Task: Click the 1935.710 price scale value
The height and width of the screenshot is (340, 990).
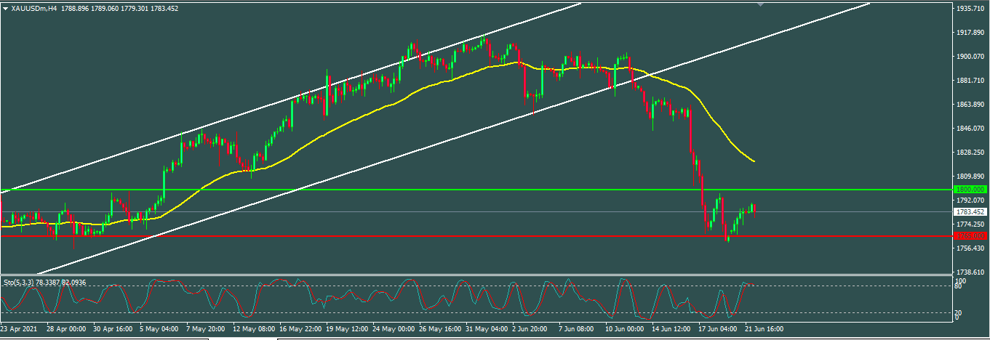Action: [x=971, y=8]
